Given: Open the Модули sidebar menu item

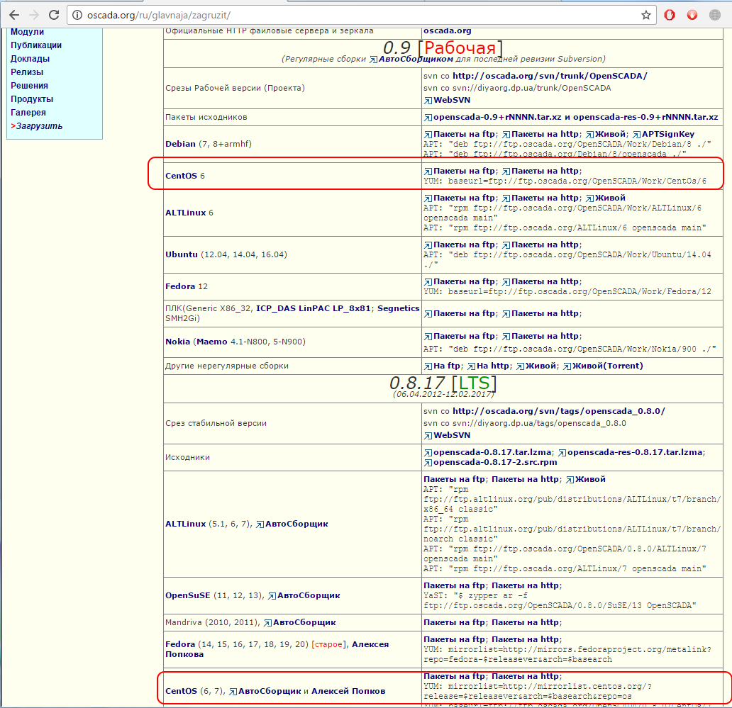Looking at the screenshot, I should point(27,32).
